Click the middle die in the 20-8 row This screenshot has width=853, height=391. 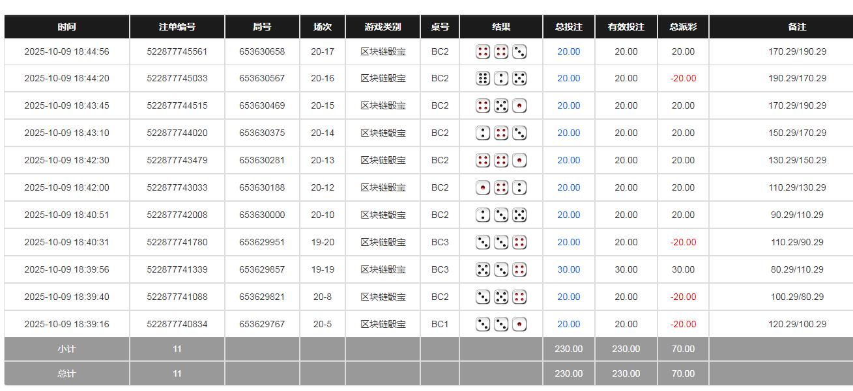click(x=501, y=297)
